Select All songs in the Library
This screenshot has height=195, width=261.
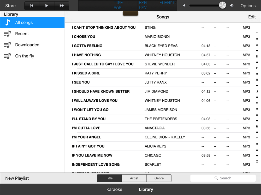pos(32,22)
